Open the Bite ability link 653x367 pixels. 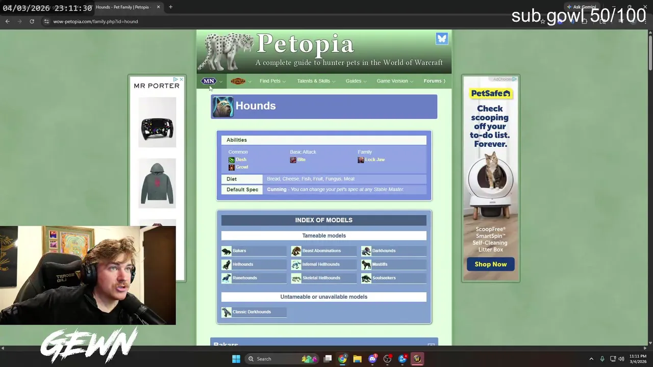[x=302, y=160]
